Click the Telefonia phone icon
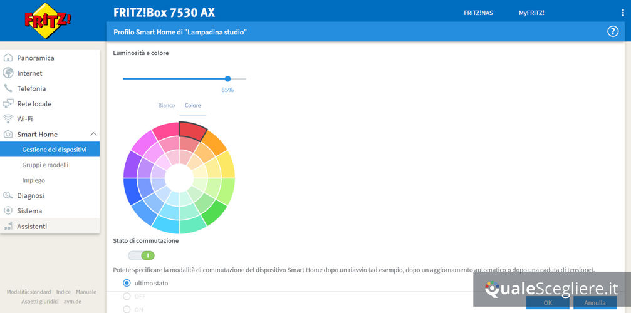Viewport: 631px width, 313px height. [x=8, y=89]
